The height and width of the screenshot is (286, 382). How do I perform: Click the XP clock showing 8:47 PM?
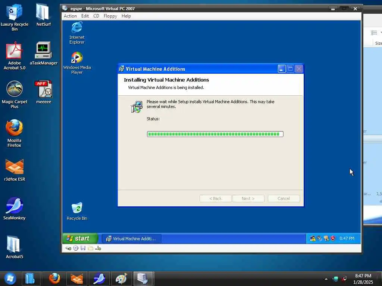pos(347,238)
